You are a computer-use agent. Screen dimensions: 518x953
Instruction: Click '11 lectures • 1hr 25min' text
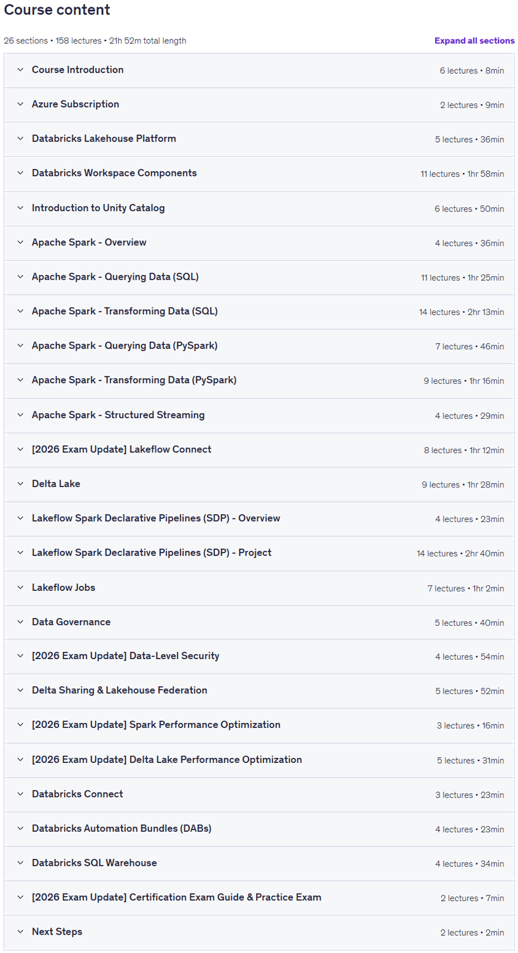(x=462, y=278)
